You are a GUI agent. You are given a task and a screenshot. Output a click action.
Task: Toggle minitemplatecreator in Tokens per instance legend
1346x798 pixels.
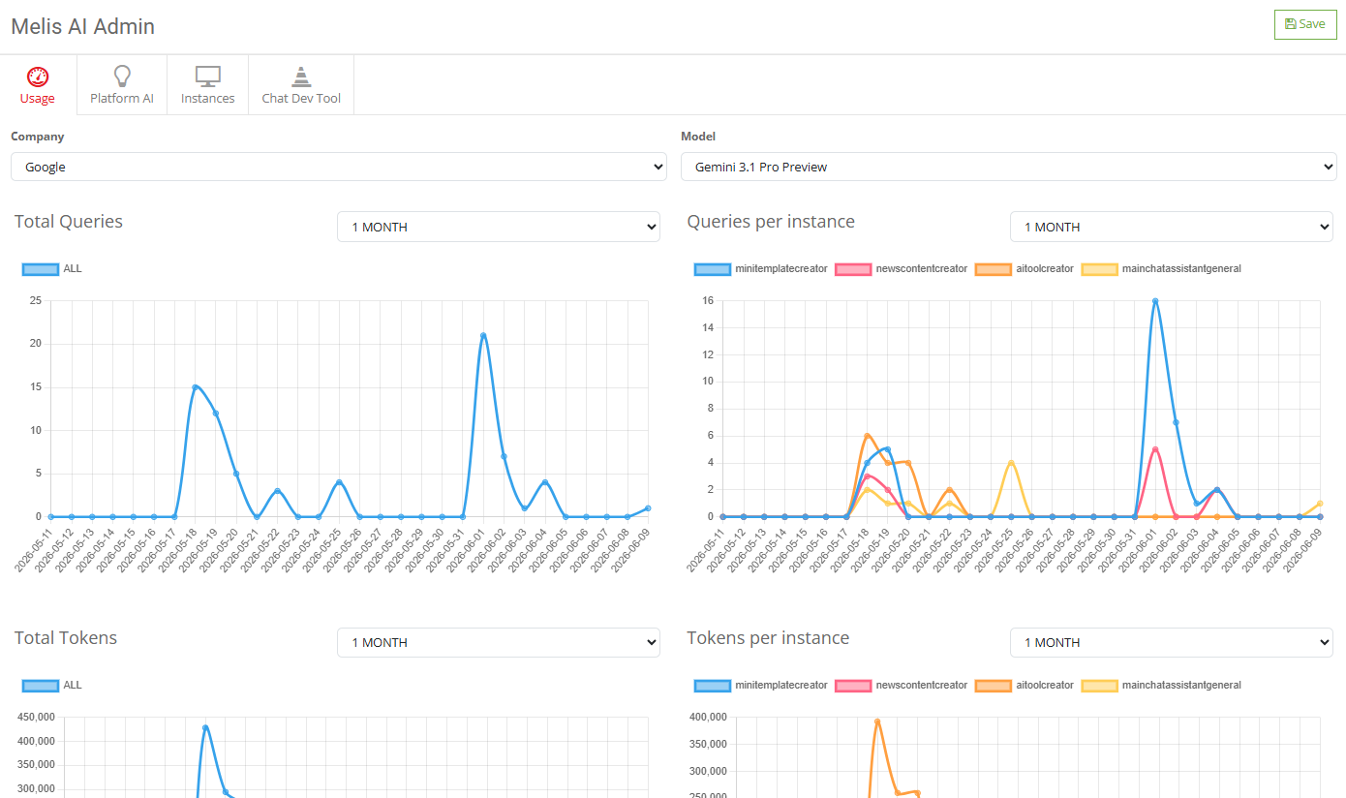pos(761,685)
